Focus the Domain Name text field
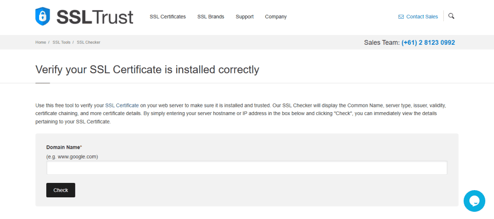The width and height of the screenshot is (494, 219). [247, 168]
